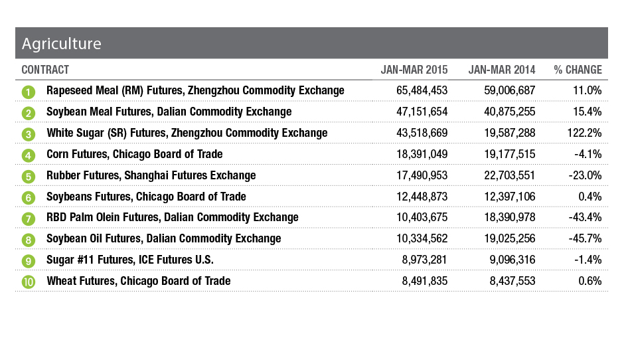Screen dimensions: 628x344
Task: Select the green number 3 badge
Action: (28, 133)
